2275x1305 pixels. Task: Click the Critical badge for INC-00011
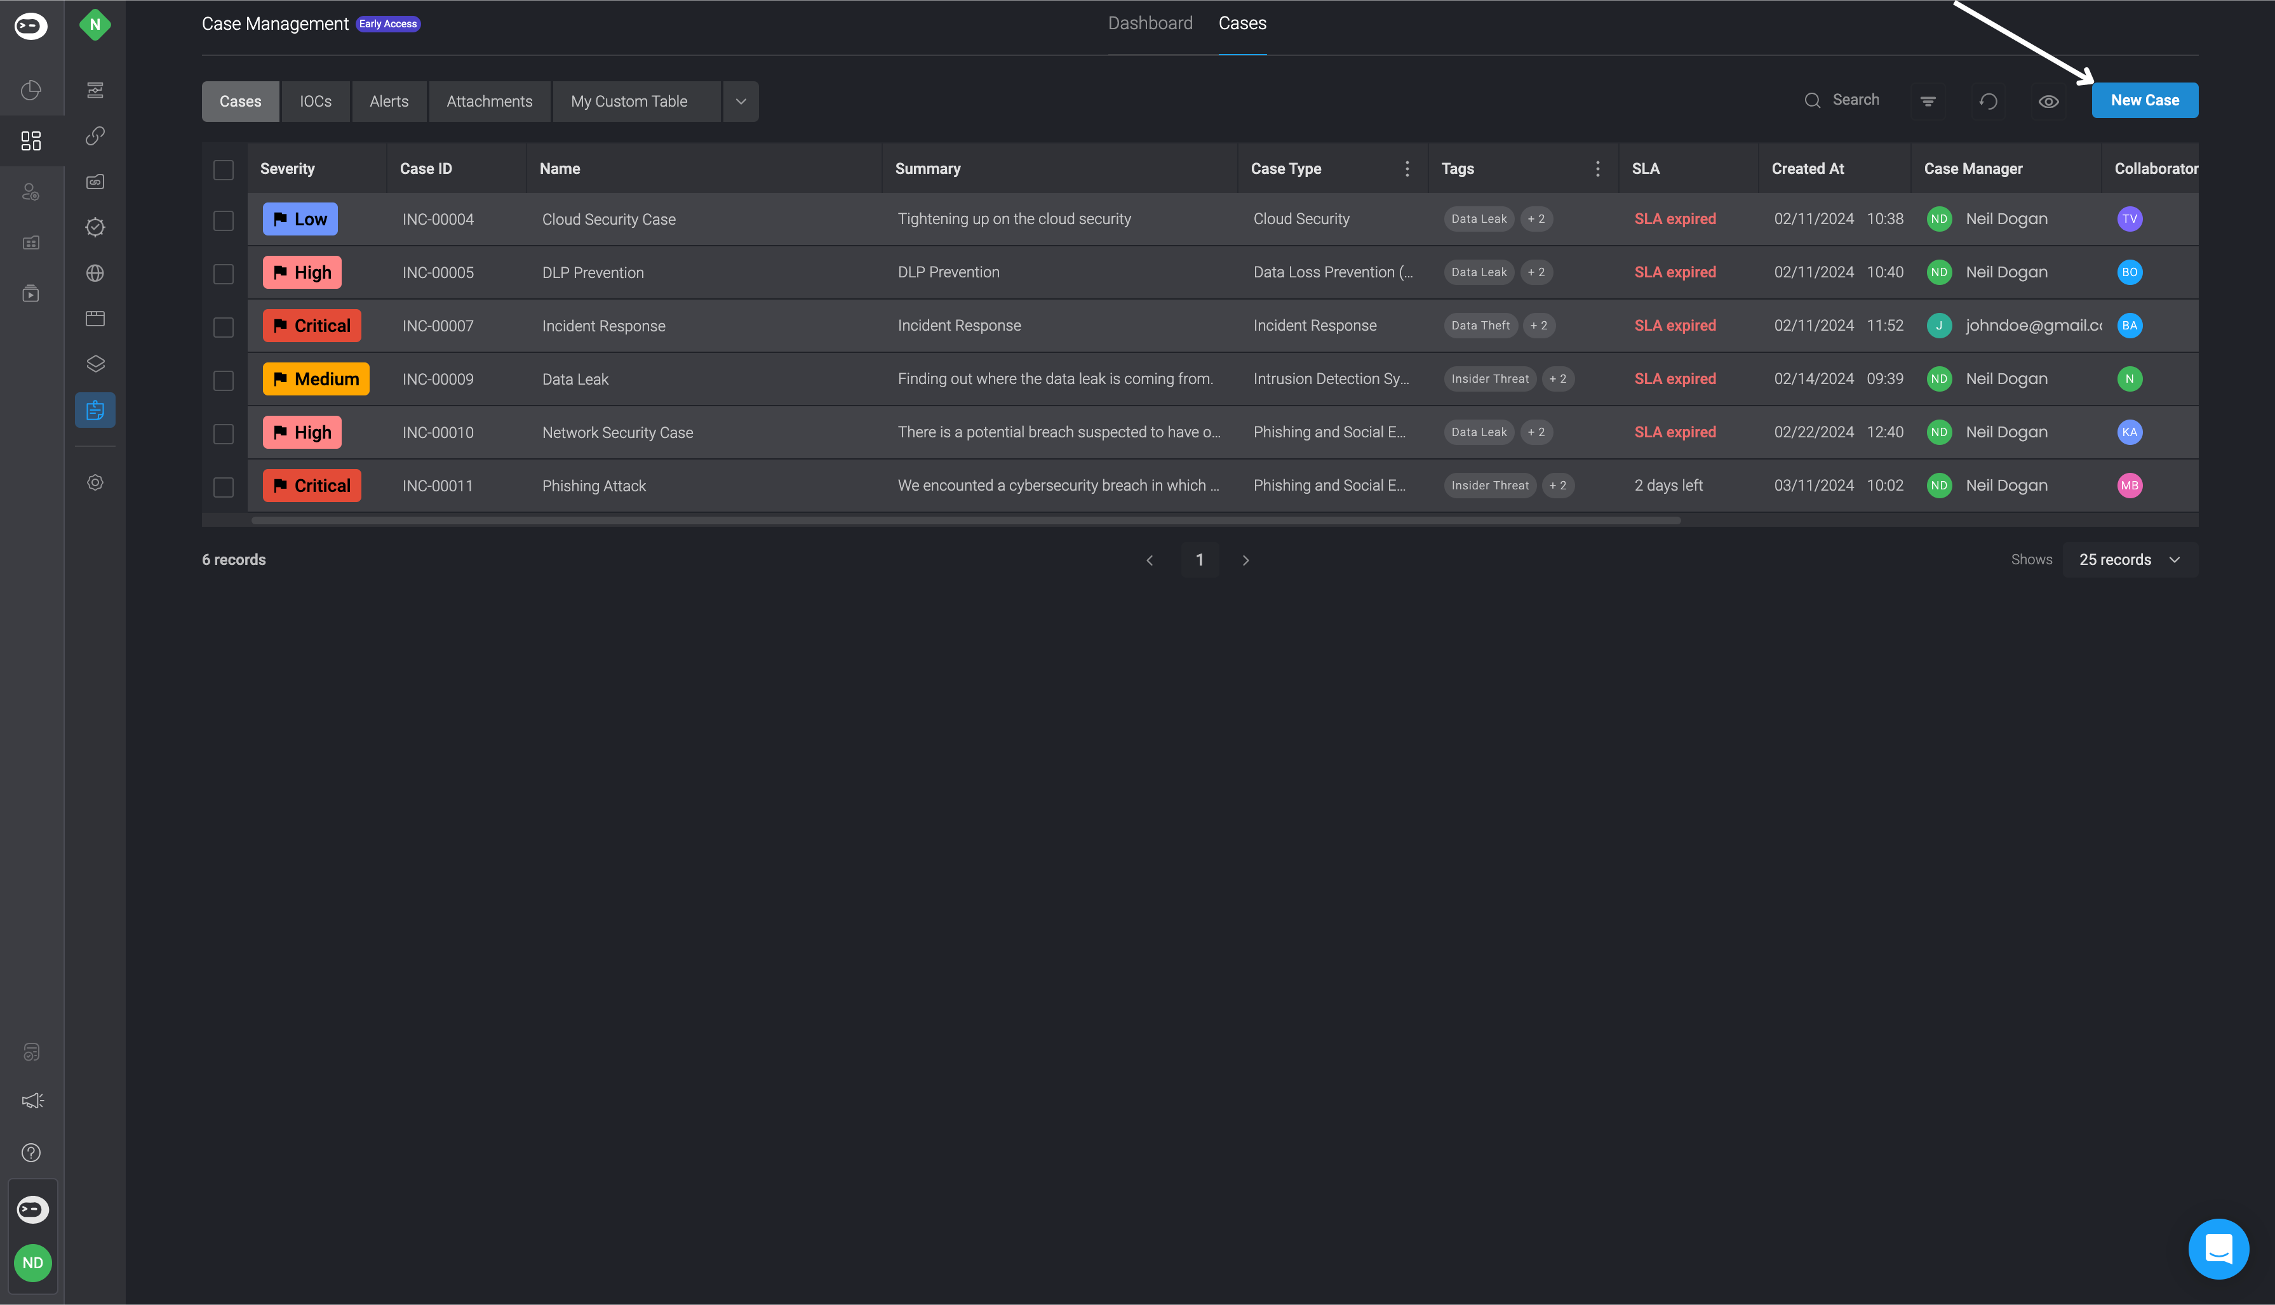(x=312, y=485)
